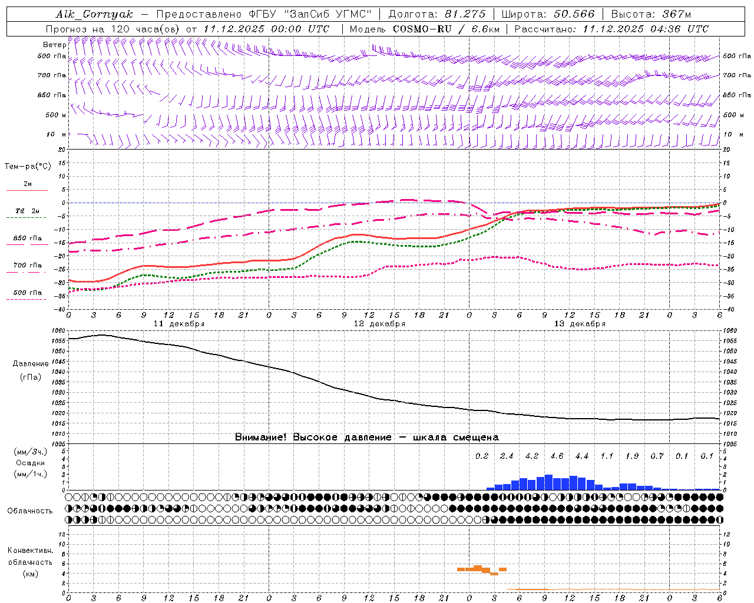Click "850 гПа" in the temperature legend
The height and width of the screenshot is (603, 754).
point(28,238)
